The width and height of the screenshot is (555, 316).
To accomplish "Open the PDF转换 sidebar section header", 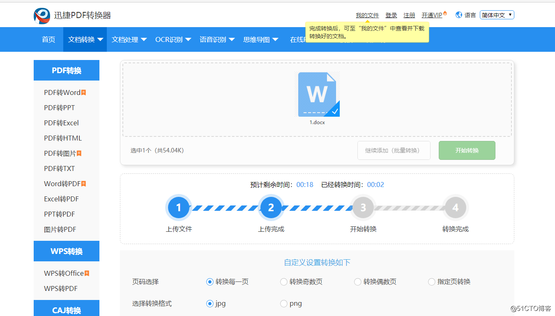I will (x=67, y=70).
